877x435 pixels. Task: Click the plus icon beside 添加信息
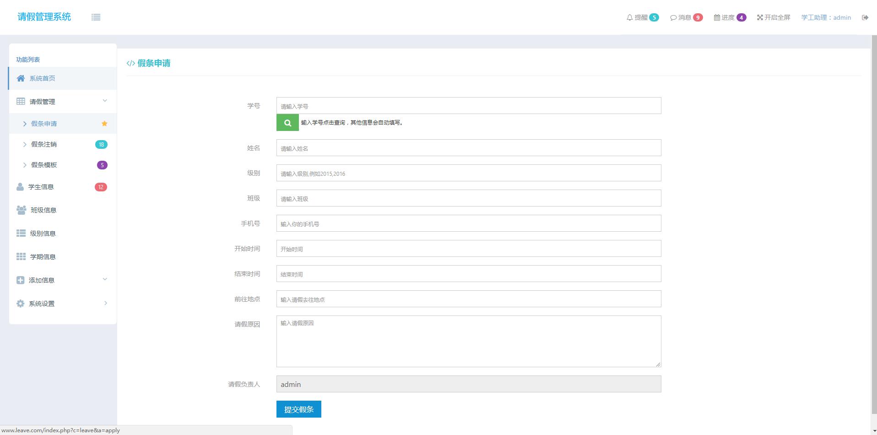[20, 280]
